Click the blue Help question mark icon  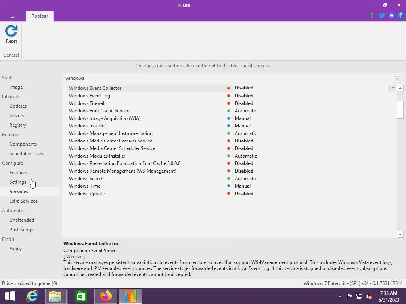point(400,15)
